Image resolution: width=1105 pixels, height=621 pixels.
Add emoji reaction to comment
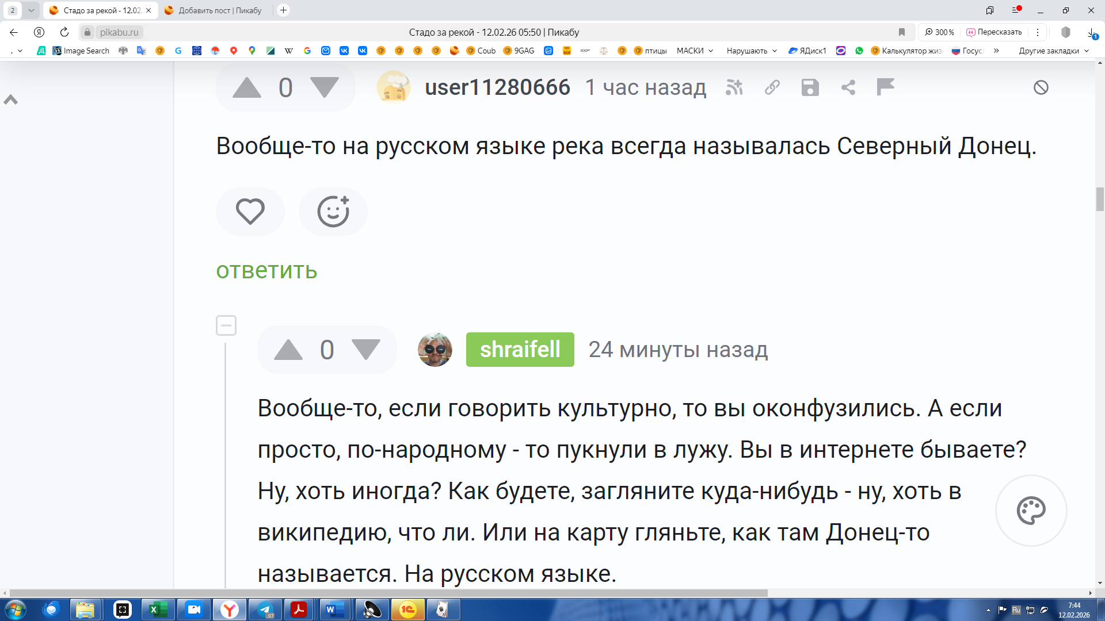(x=333, y=211)
